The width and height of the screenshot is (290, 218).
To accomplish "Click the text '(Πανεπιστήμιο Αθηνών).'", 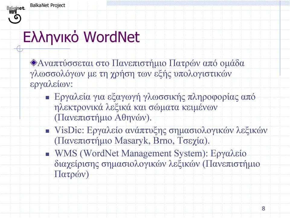I will [103, 117].
